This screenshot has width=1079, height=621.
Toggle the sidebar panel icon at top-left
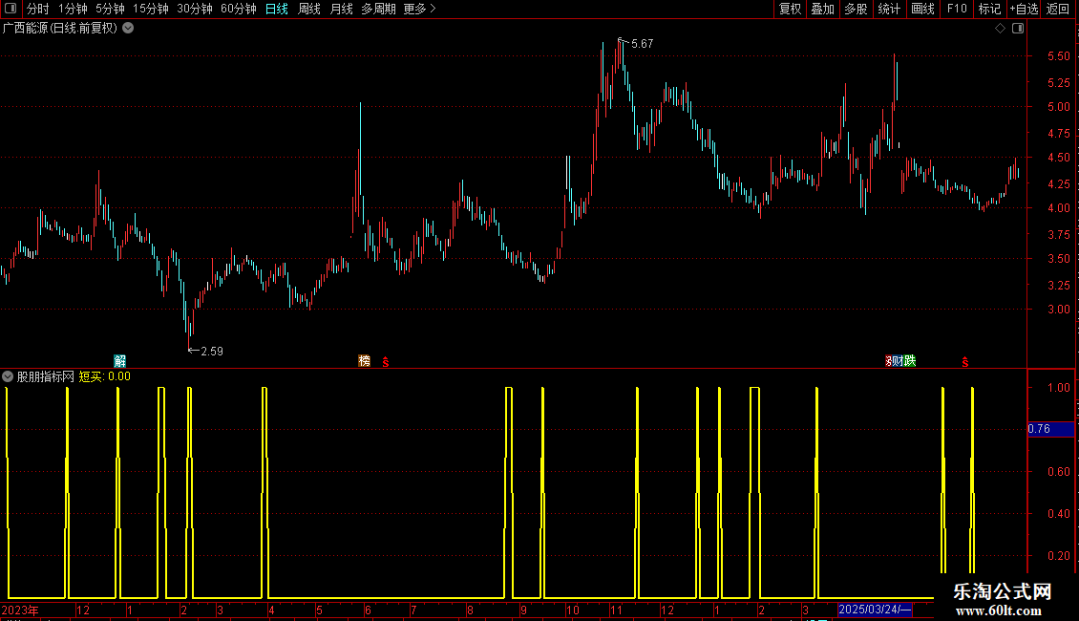pyautogui.click(x=11, y=9)
